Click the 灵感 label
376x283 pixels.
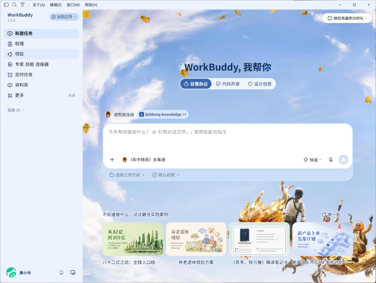[x=72, y=95]
